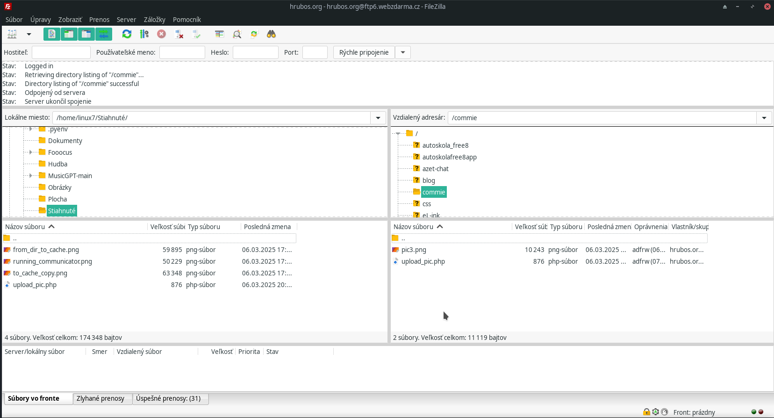Open local path dropdown list
The image size is (774, 418).
tap(378, 118)
